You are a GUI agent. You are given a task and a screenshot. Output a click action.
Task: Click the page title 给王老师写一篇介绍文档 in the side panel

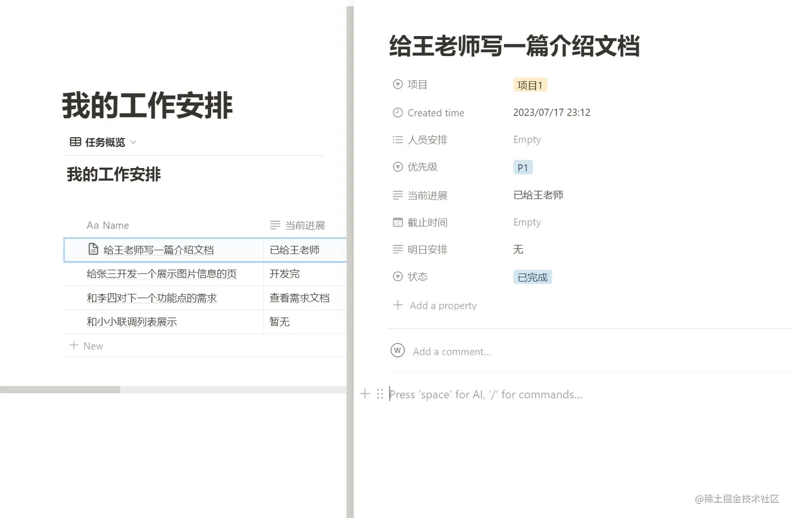pyautogui.click(x=515, y=46)
